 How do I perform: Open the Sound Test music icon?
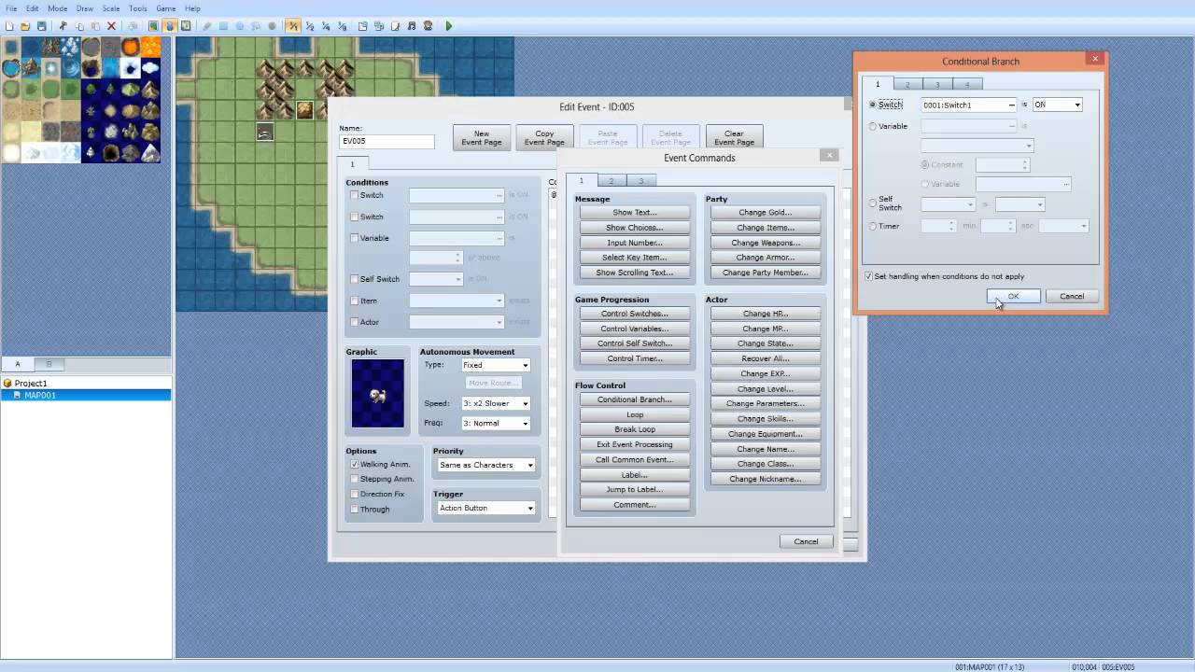click(412, 26)
